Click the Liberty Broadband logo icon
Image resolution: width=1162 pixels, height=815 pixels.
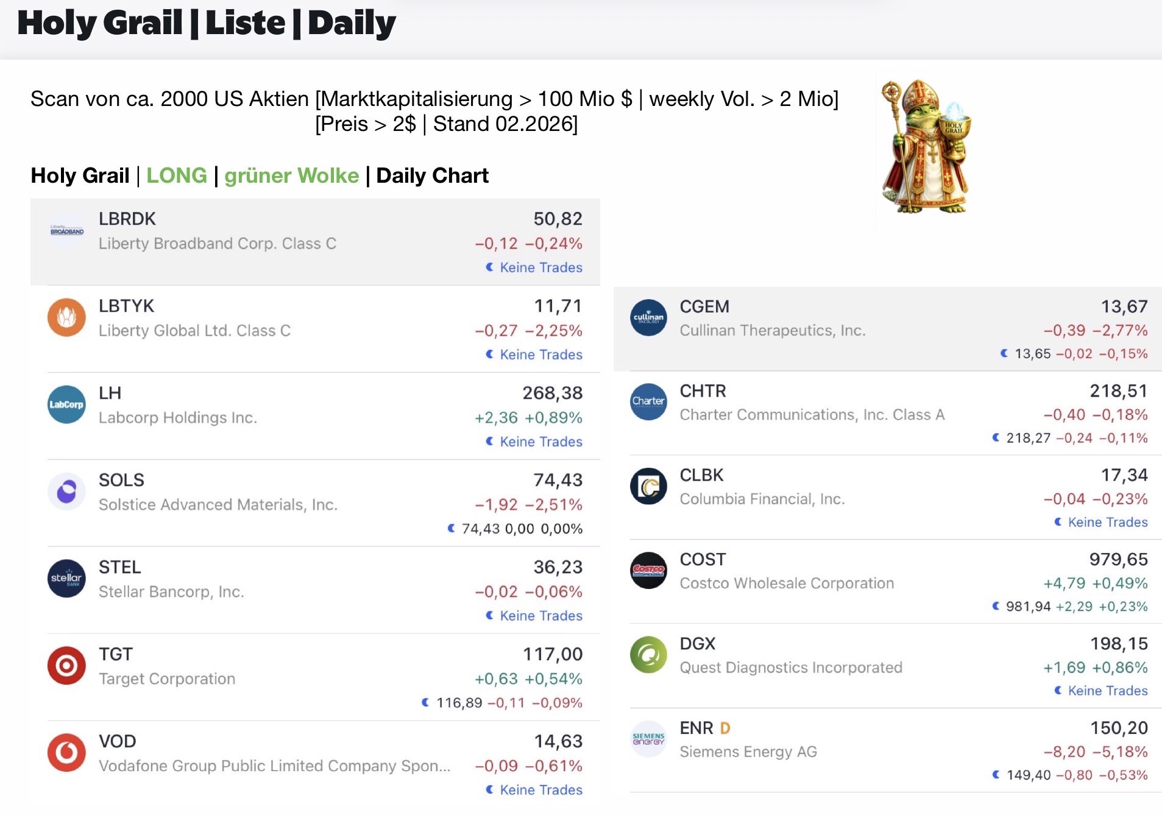66,230
